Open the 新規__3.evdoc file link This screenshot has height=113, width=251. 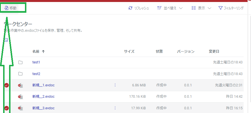[43, 108]
